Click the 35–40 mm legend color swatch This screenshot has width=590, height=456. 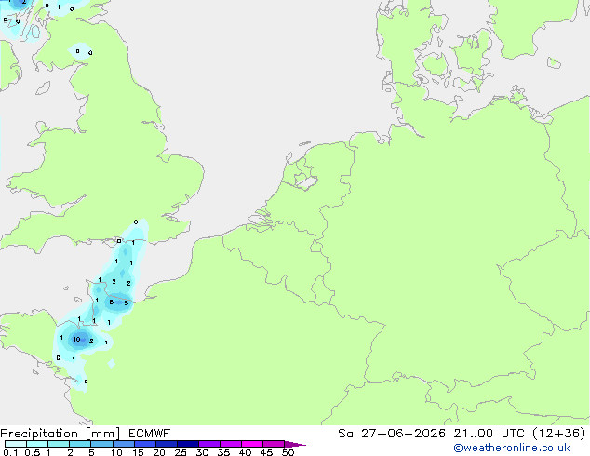tap(231, 444)
